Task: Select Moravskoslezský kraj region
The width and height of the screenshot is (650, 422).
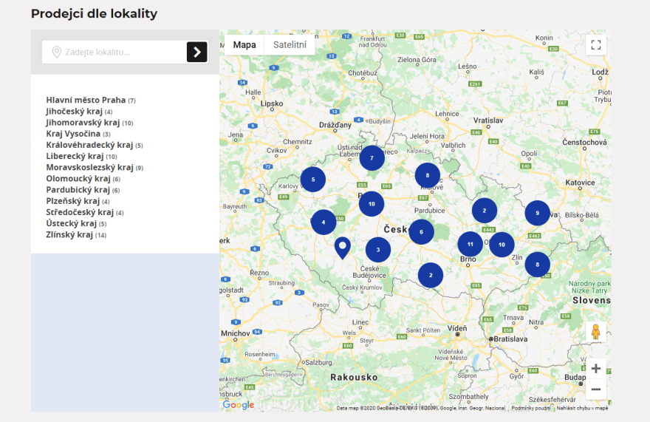Action: (x=95, y=167)
